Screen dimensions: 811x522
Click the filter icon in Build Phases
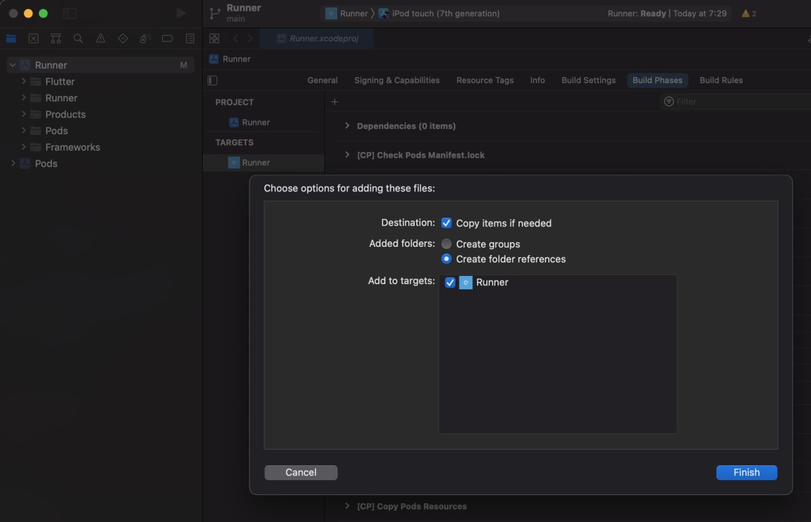pos(669,101)
